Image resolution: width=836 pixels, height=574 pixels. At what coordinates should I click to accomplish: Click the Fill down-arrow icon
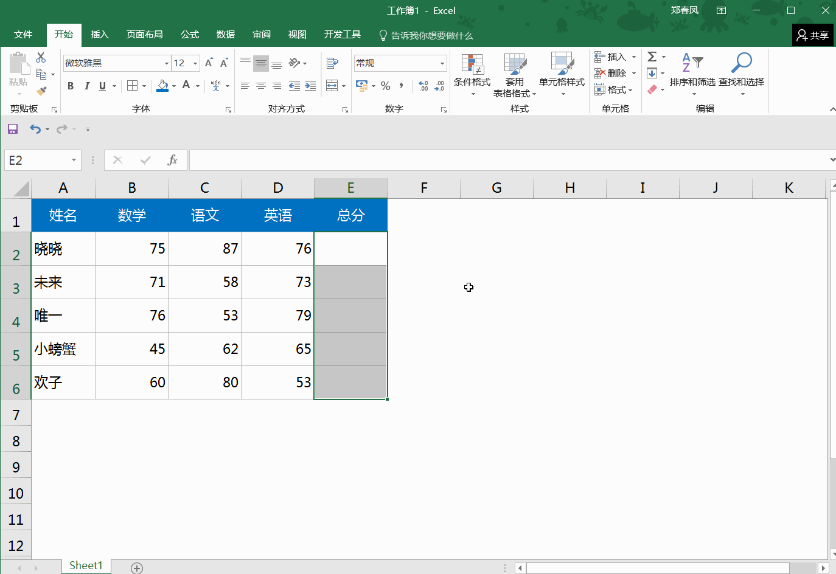[x=652, y=74]
